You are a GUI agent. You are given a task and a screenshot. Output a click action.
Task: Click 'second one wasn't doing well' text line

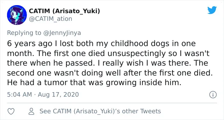point(64,73)
